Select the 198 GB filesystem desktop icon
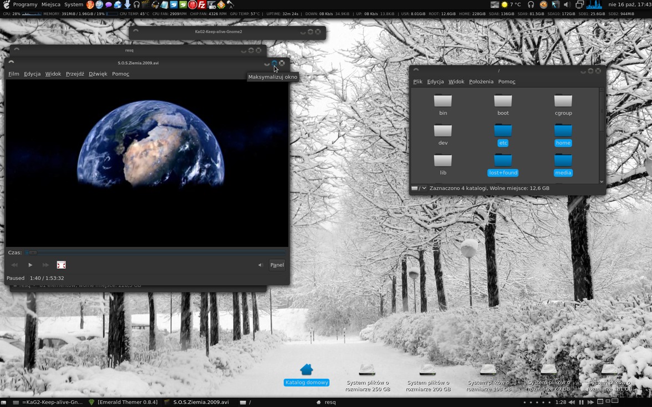The height and width of the screenshot is (407, 652). tap(488, 378)
